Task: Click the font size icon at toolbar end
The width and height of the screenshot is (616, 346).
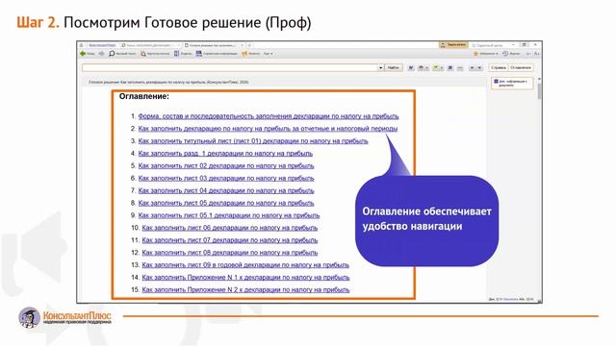Action: 537,54
